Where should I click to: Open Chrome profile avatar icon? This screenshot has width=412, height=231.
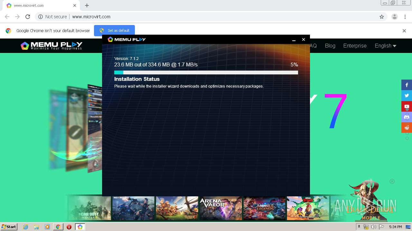point(394,17)
